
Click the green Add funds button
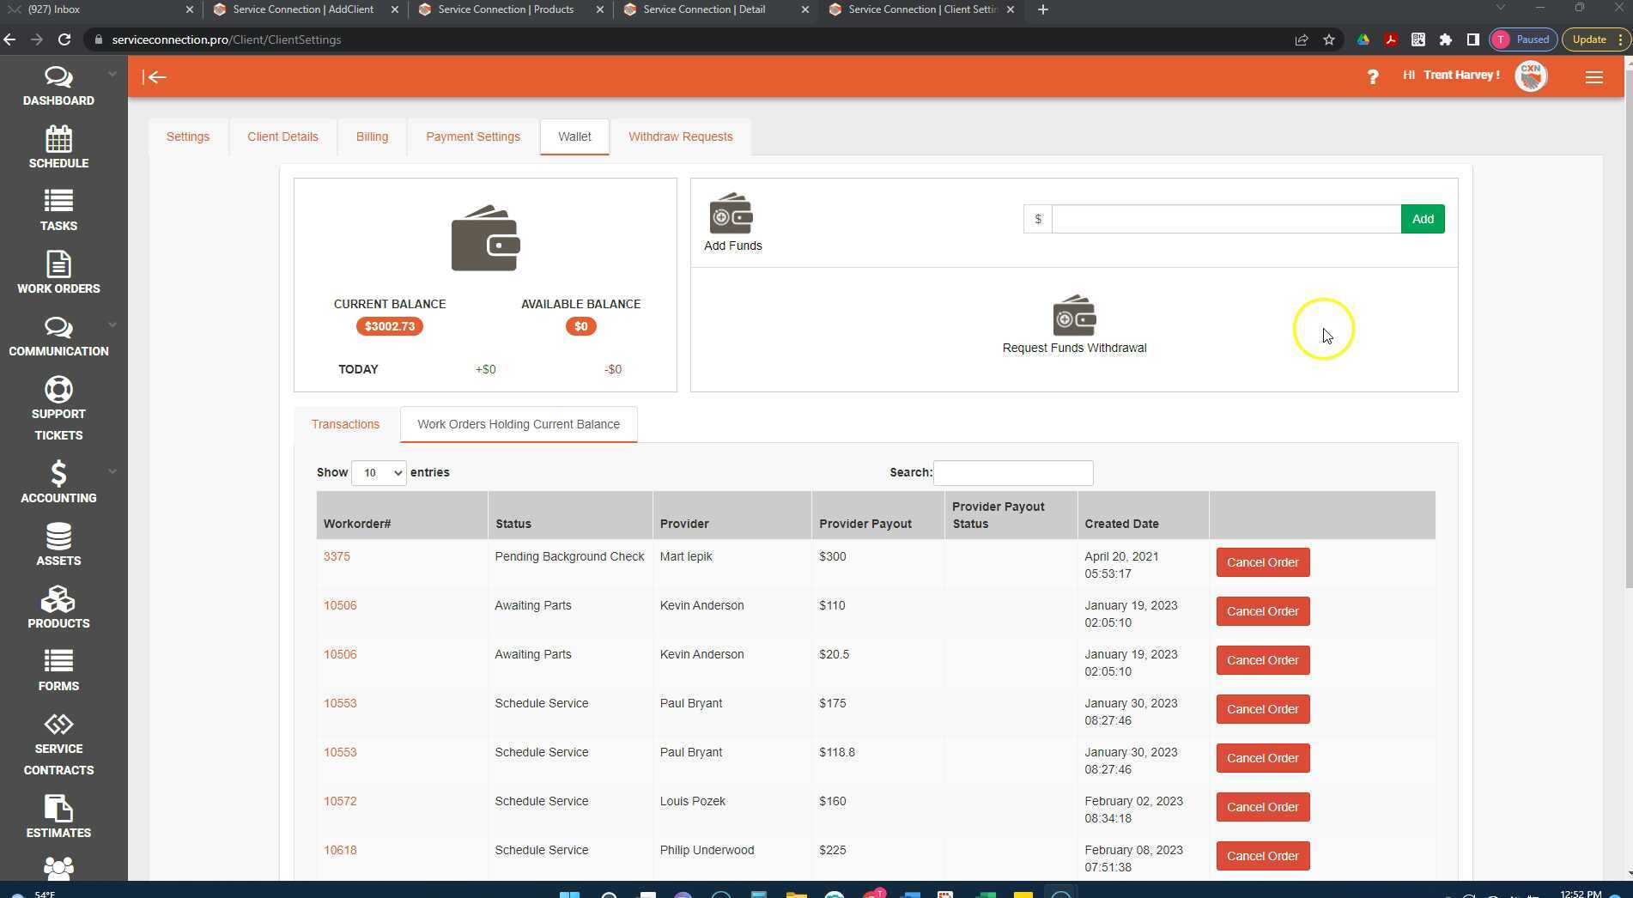click(1422, 219)
